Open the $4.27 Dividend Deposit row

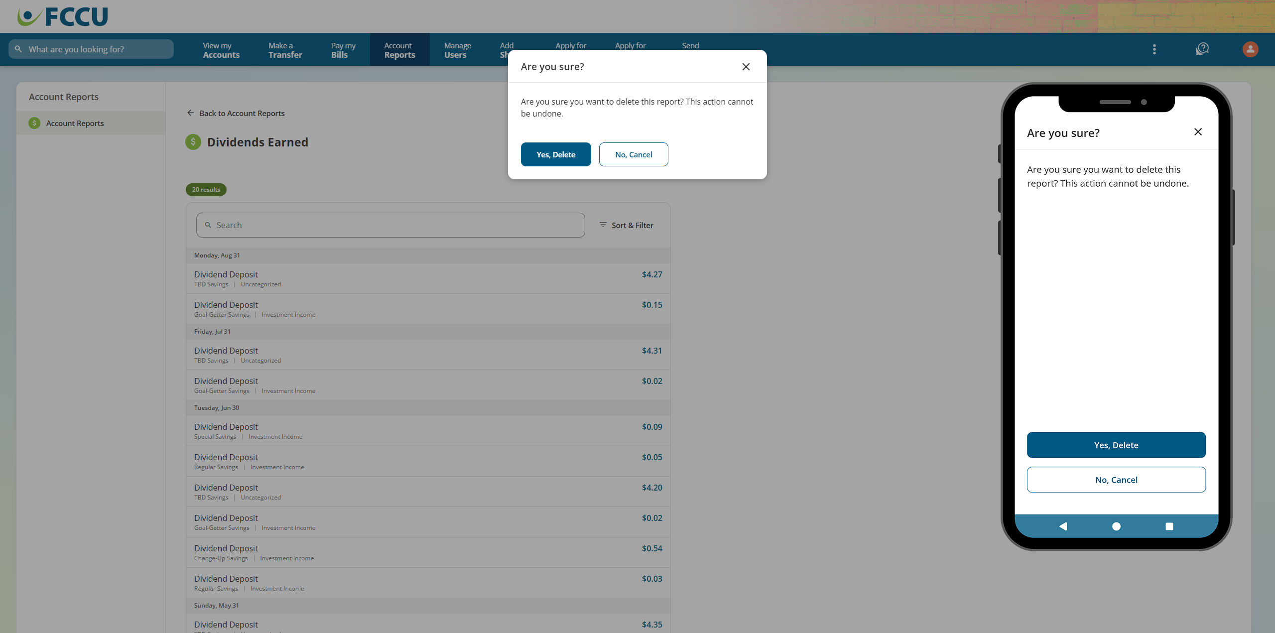[x=428, y=278]
